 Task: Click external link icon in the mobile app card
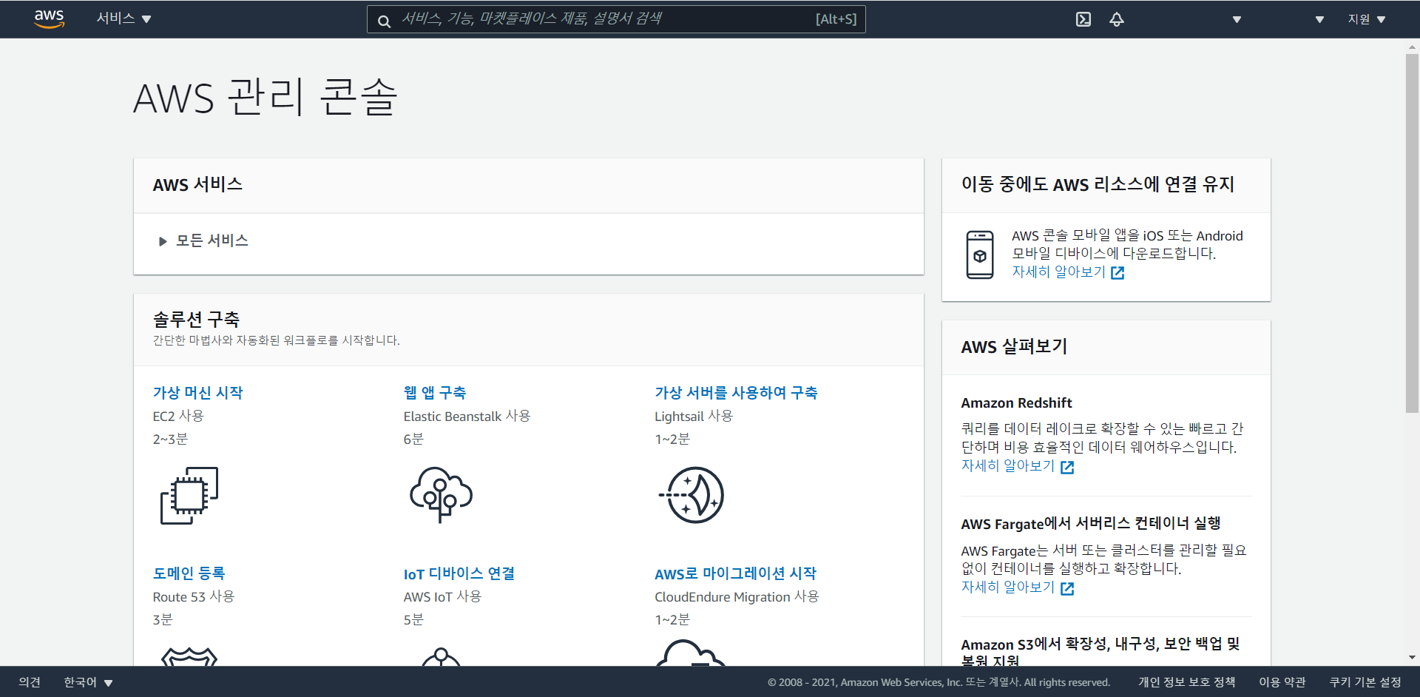point(1118,273)
